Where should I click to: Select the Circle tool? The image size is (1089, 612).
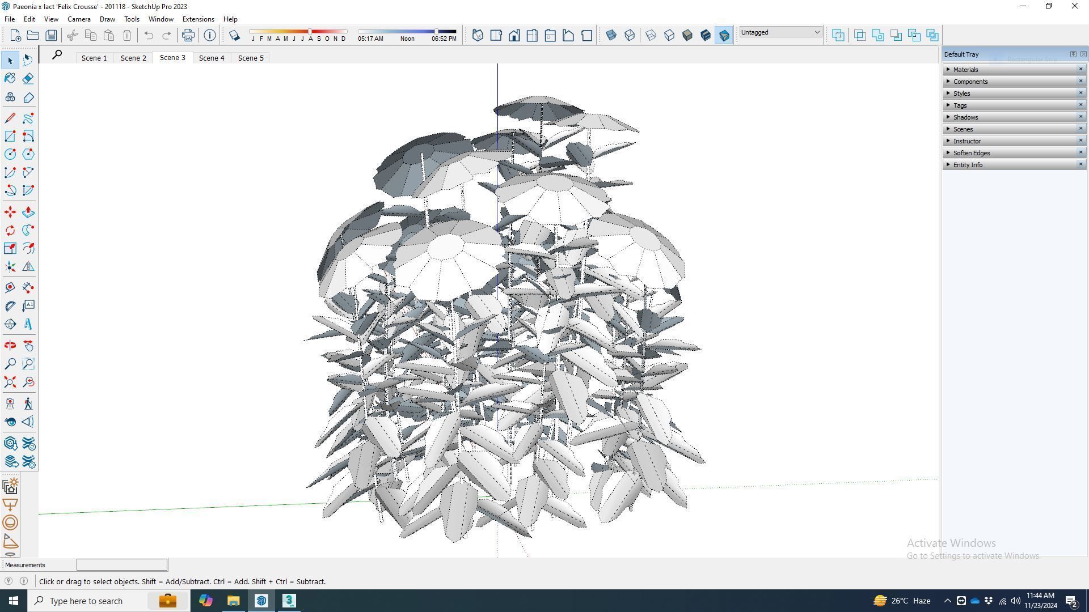coord(10,154)
